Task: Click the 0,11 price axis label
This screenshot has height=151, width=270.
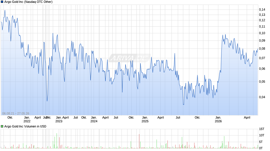Action: (262, 26)
